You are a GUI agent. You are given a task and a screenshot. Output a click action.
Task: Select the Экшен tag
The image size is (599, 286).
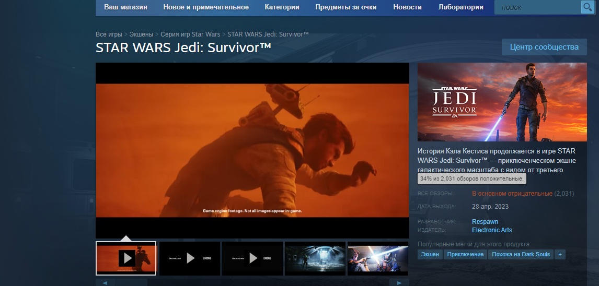coord(430,254)
